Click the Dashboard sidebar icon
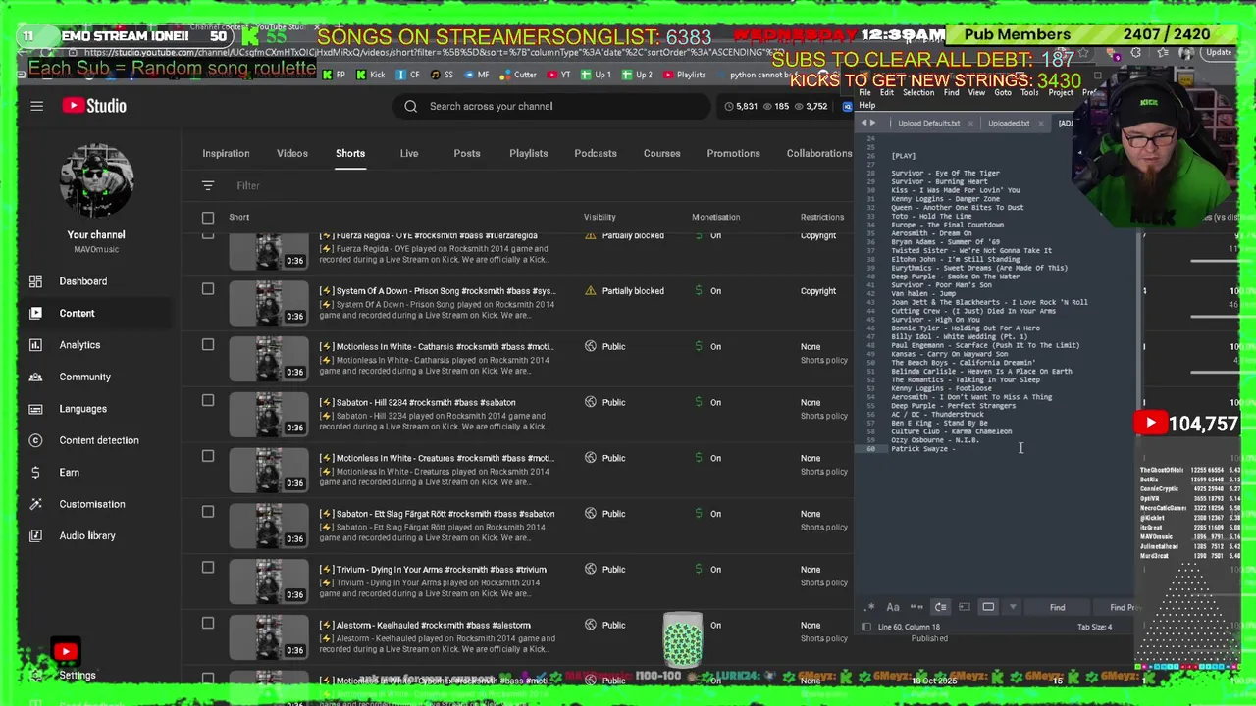 tap(35, 281)
